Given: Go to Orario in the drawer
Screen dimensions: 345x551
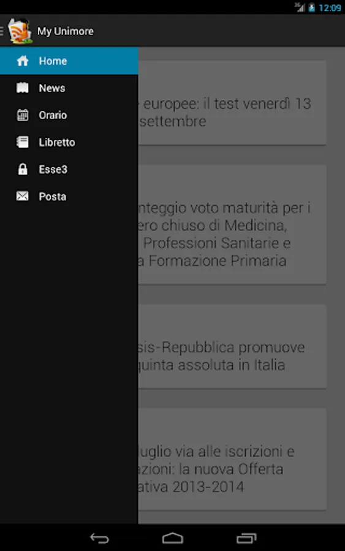Looking at the screenshot, I should tap(69, 115).
